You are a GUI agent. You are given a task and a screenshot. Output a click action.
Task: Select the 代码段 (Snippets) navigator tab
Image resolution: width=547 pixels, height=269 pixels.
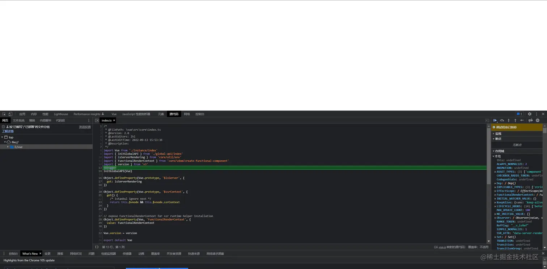coord(60,121)
